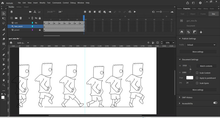Delete the selected layer
This screenshot has height=118, width=220.
click(x=21, y=18)
